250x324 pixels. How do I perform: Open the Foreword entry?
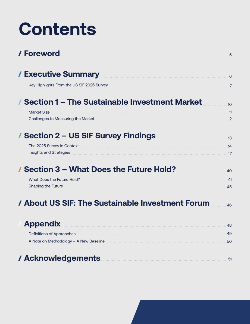coord(42,53)
